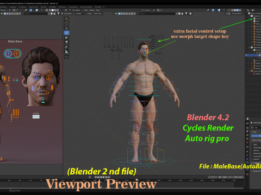
Task: Click the light blue options rectangle in picker
Action: [x=36, y=116]
